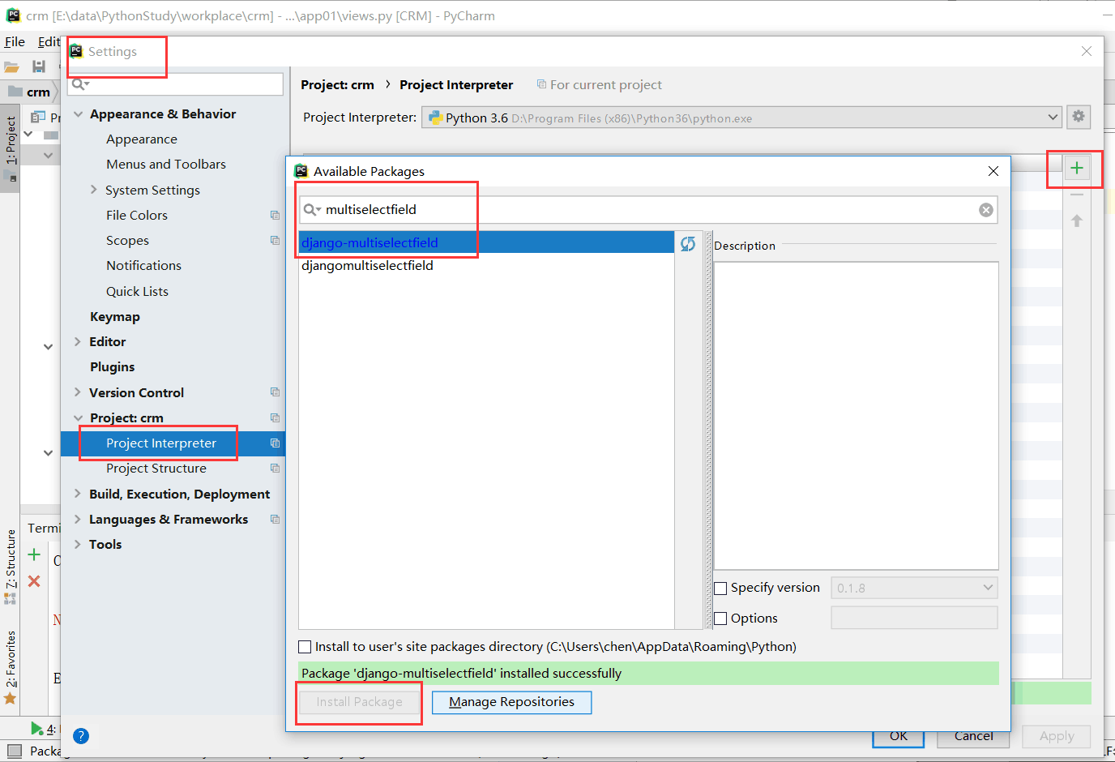Select djangomultiselectfield in package list
Image resolution: width=1115 pixels, height=762 pixels.
(486, 266)
